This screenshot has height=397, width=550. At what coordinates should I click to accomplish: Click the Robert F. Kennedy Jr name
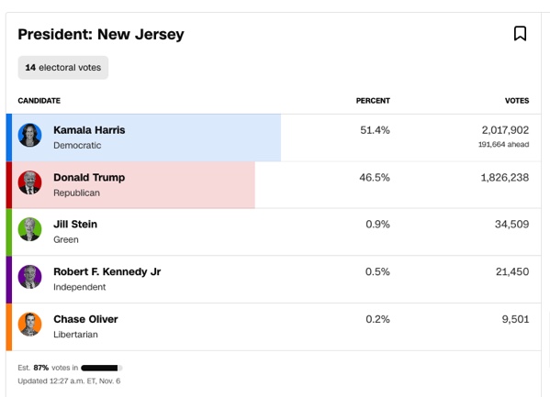[107, 271]
